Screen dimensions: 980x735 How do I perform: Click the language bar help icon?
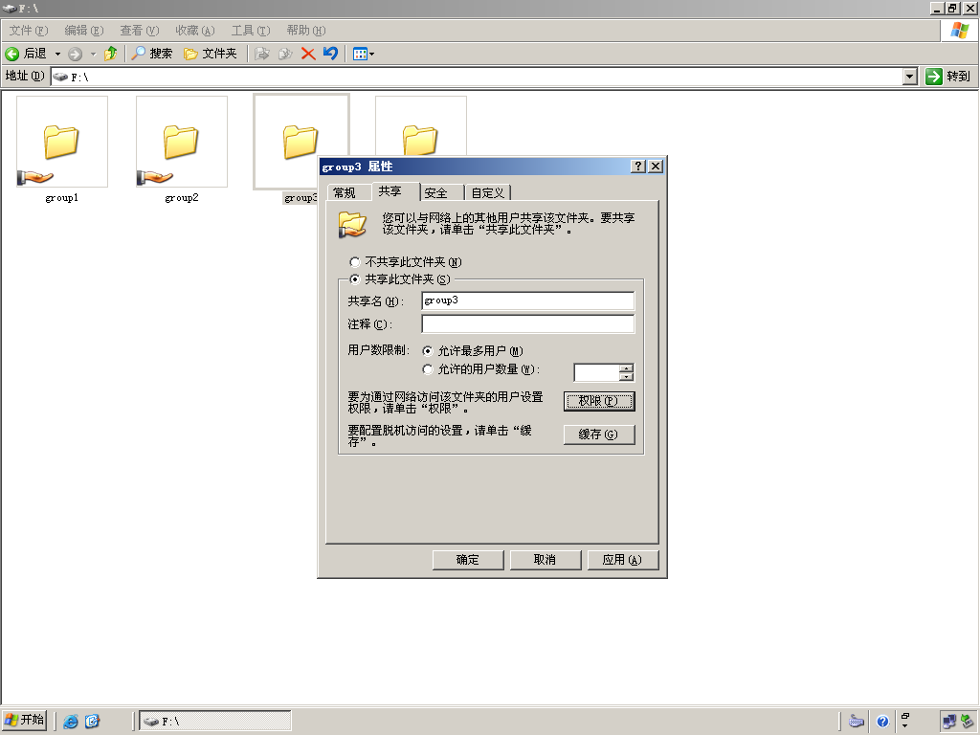[882, 722]
